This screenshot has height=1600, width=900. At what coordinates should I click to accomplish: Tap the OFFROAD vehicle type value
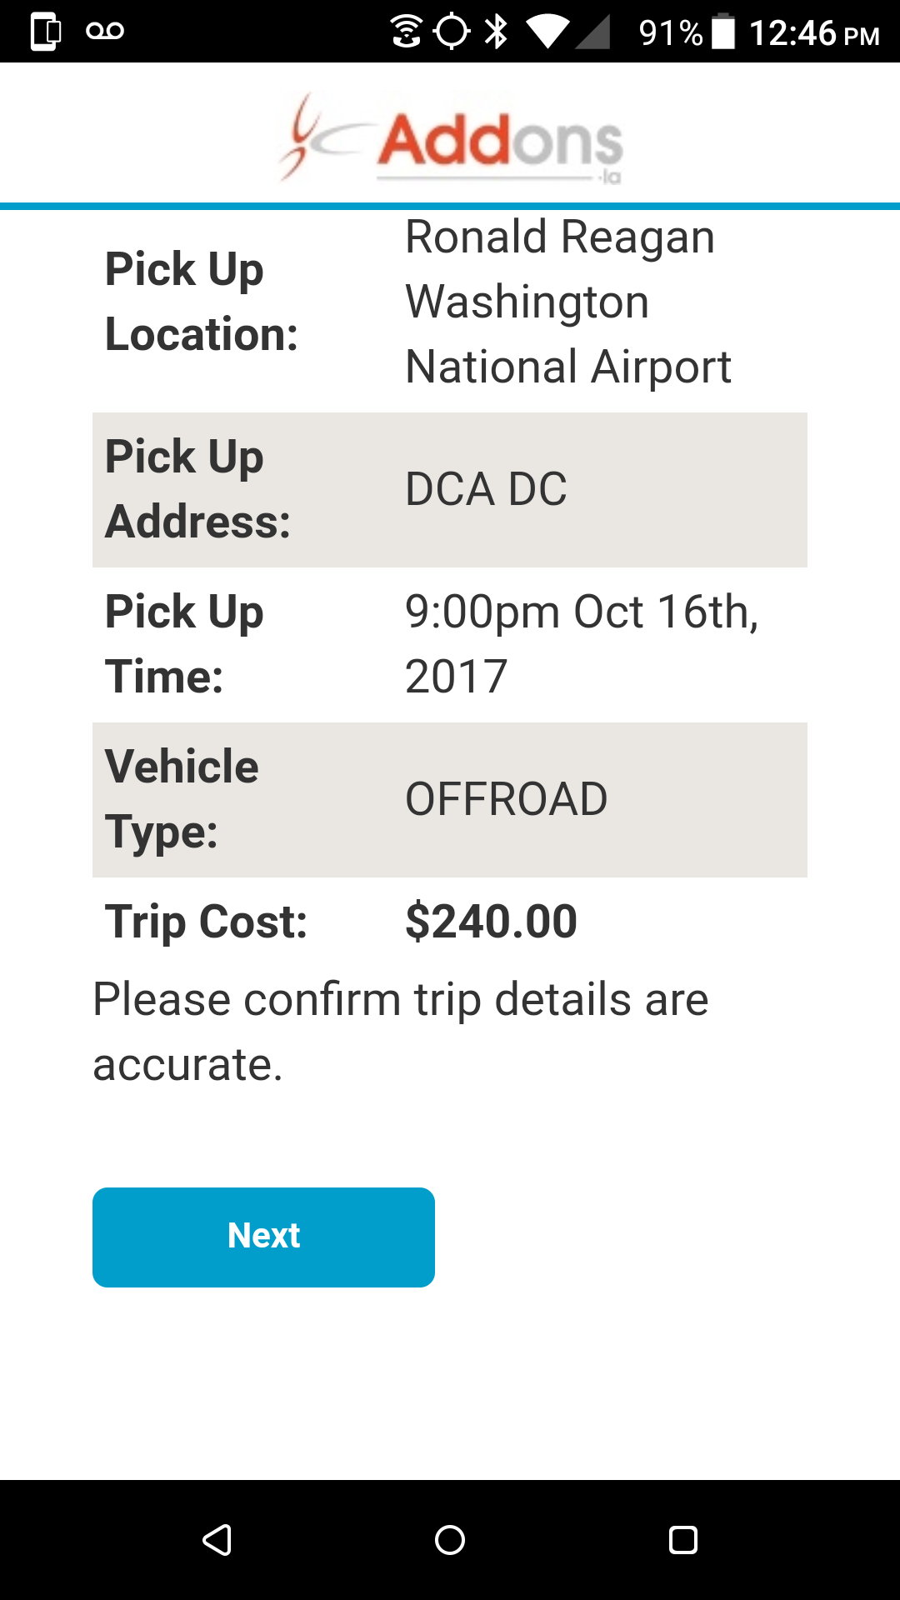[x=506, y=799]
